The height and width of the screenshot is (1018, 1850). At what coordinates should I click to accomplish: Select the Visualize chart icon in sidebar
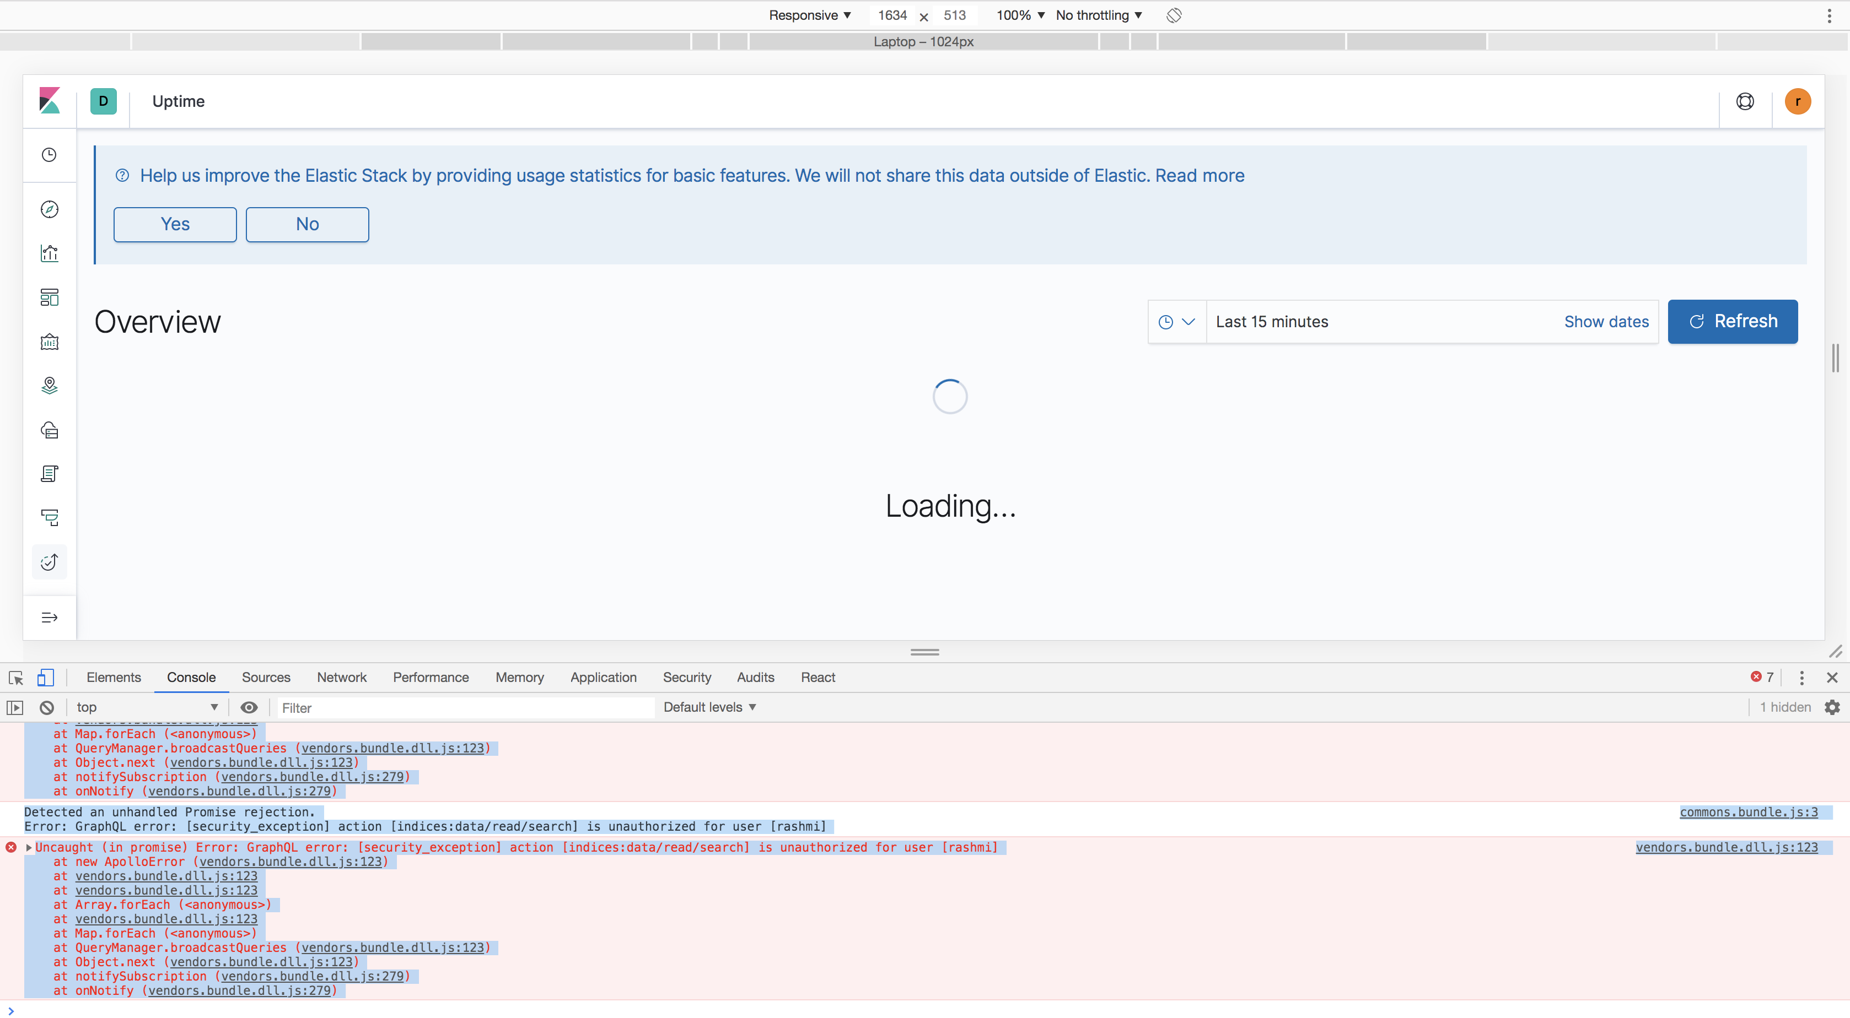[49, 253]
